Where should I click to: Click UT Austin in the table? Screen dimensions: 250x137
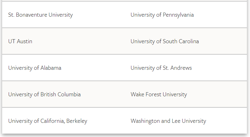point(20,41)
